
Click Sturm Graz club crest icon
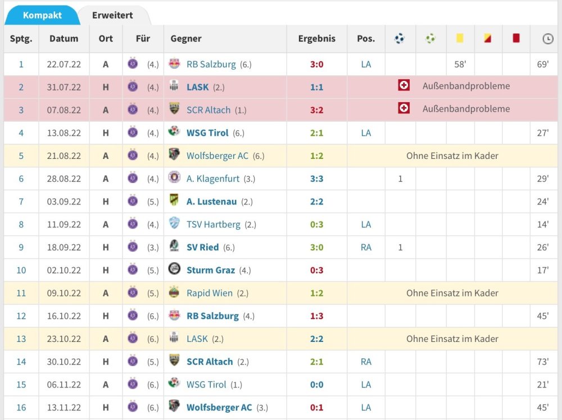coord(174,270)
